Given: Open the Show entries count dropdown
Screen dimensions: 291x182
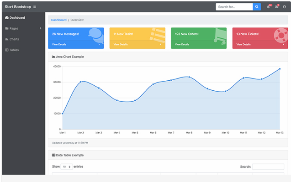Looking at the screenshot, I should click(66, 167).
